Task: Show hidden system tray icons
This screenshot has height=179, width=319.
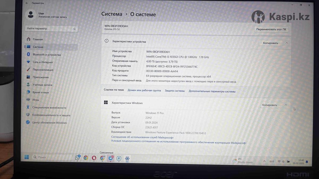Action: tap(264, 161)
